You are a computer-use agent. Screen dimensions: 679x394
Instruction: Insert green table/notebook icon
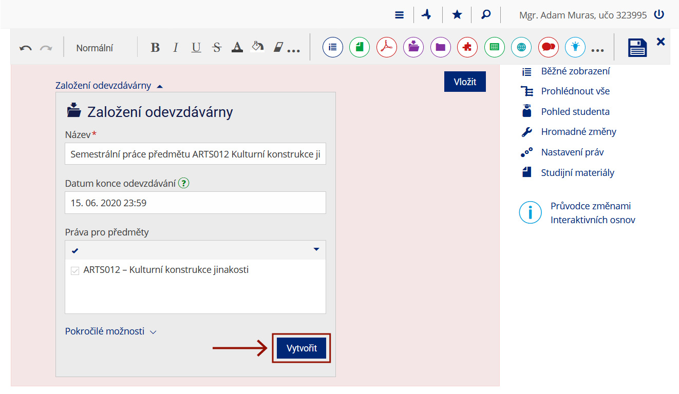click(x=495, y=47)
